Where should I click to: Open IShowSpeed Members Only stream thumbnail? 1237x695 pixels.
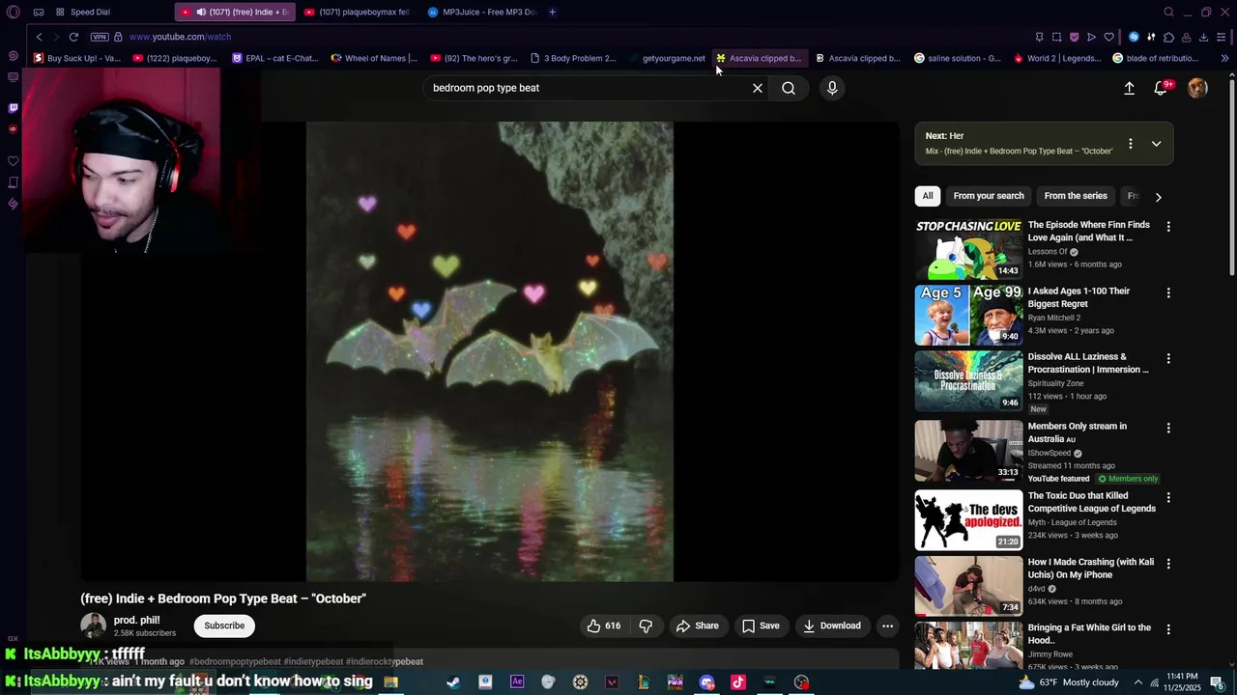coord(968,451)
